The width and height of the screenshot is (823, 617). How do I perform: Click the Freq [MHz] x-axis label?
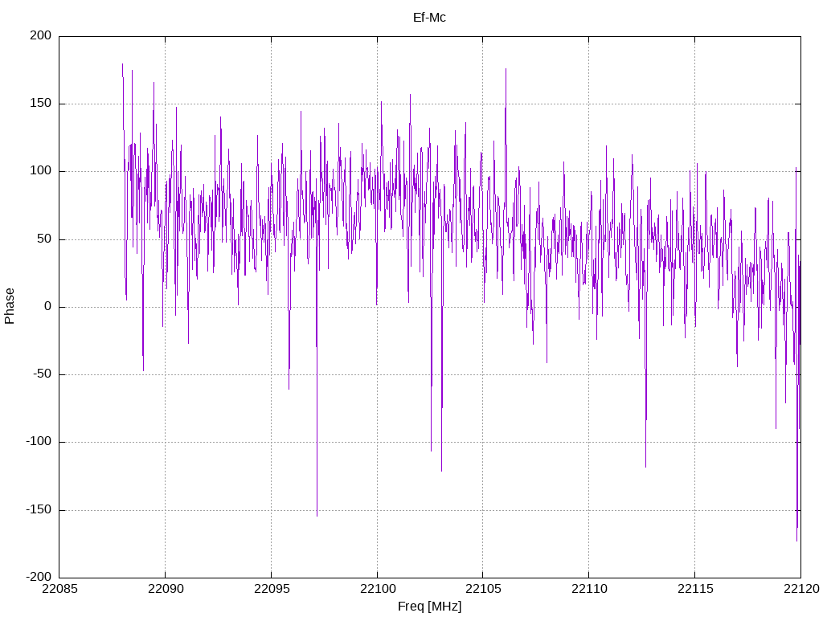429,607
